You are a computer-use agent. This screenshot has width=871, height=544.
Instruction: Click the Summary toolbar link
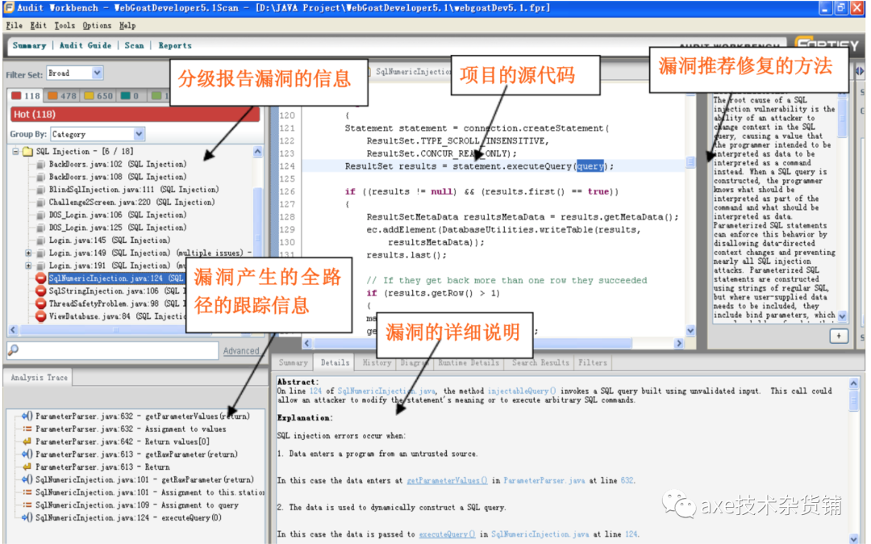tap(30, 45)
